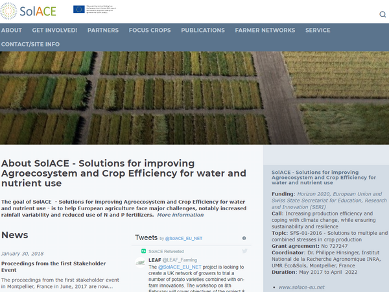This screenshot has height=292, width=389.
Task: Open the GET INVOLVED! menu
Action: coord(54,30)
